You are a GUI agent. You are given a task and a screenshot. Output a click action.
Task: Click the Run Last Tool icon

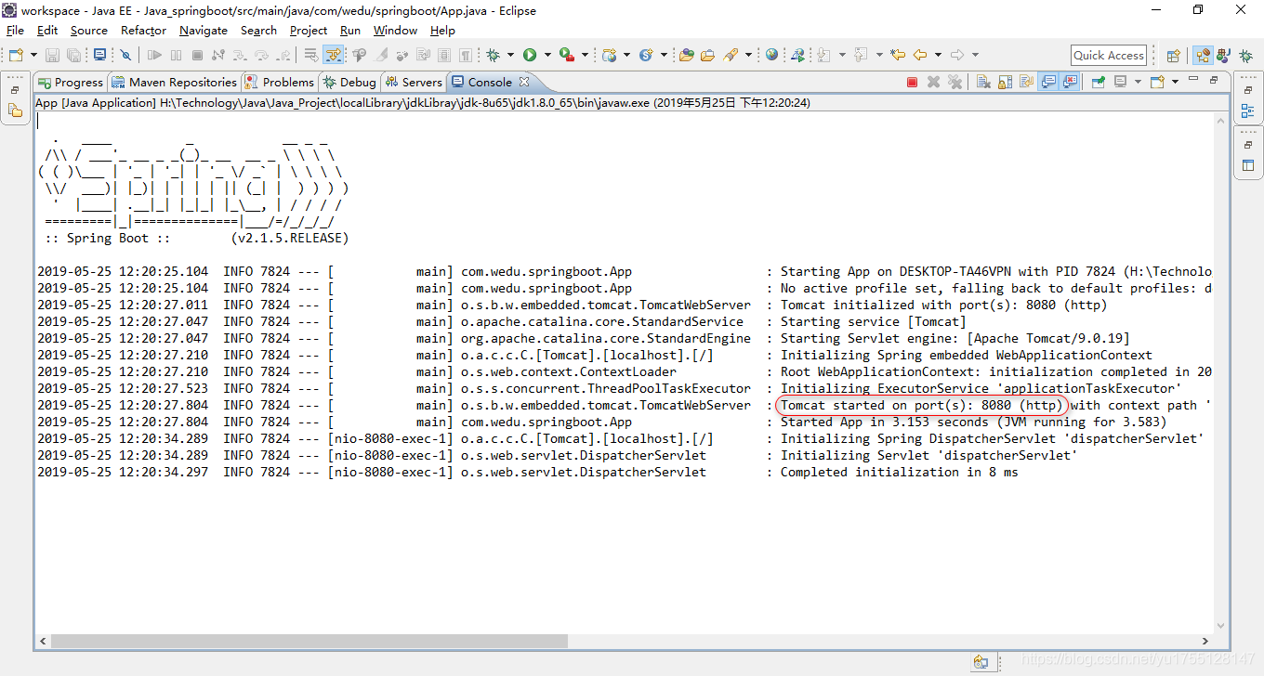click(566, 55)
